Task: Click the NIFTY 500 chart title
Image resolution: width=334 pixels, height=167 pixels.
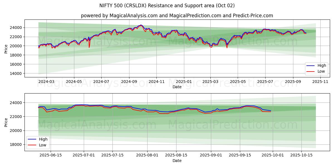Action: [167, 6]
